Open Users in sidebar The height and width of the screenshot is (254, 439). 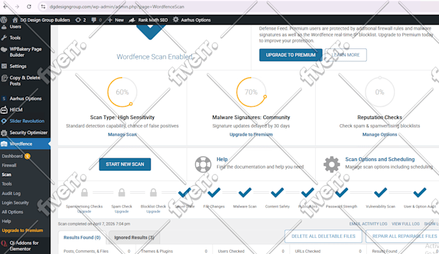pos(15,26)
